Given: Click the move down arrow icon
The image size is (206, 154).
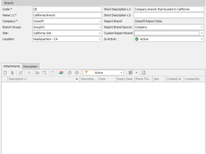Looking at the screenshot, I should click(77, 73).
